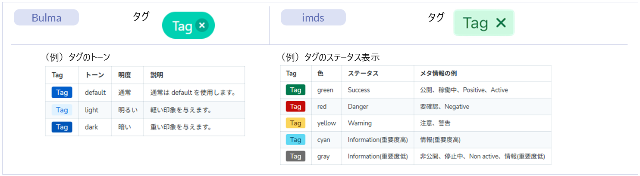Select the dark tone Tag sample
Image resolution: width=640 pixels, height=176 pixels.
pyautogui.click(x=62, y=127)
